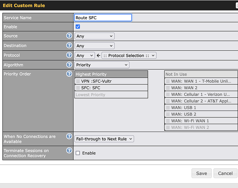Select the SFC: SFC priority item
This screenshot has height=188, width=238.
coord(111,88)
